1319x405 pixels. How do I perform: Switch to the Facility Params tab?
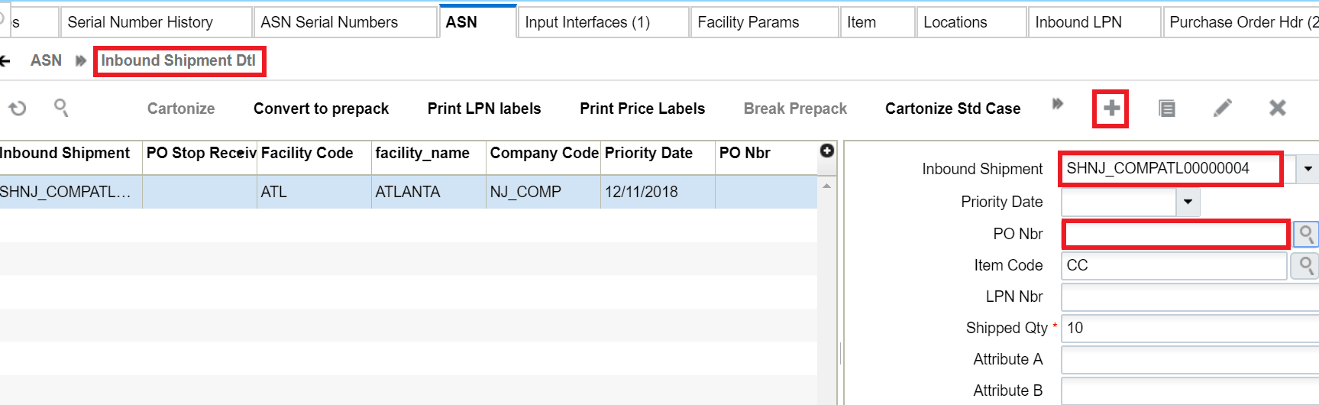(x=748, y=22)
